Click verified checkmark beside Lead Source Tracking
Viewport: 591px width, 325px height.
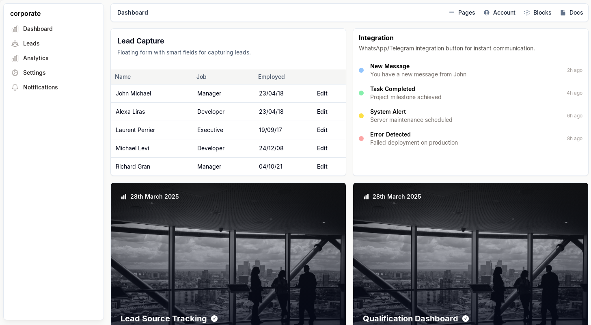coord(214,319)
